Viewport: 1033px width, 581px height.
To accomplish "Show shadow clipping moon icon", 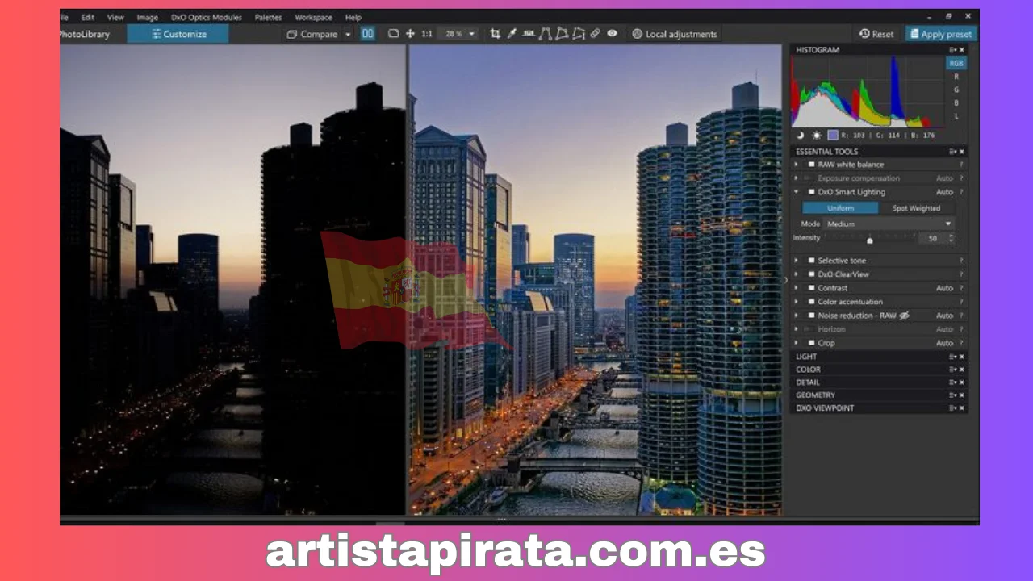I will [800, 135].
